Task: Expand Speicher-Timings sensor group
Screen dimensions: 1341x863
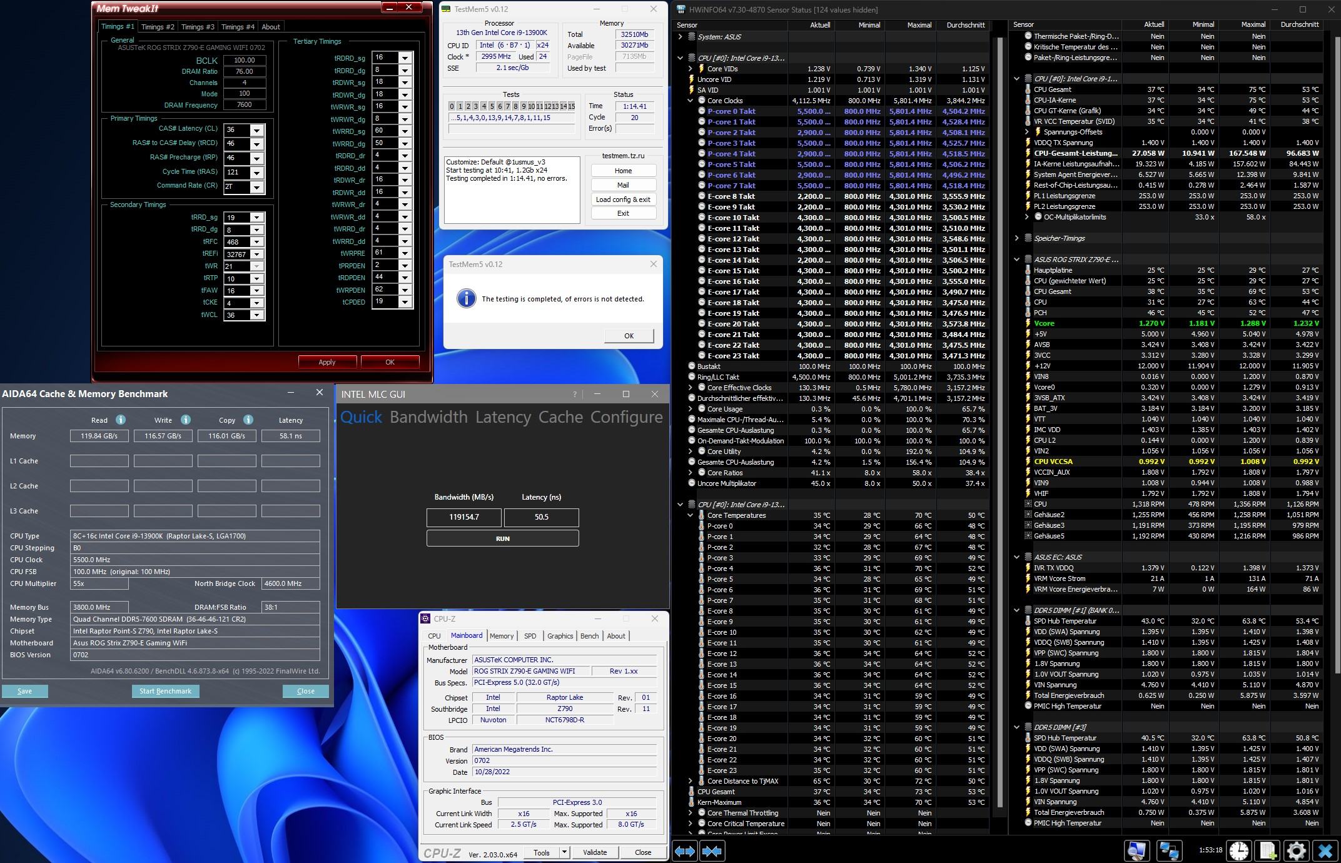Action: 1016,238
